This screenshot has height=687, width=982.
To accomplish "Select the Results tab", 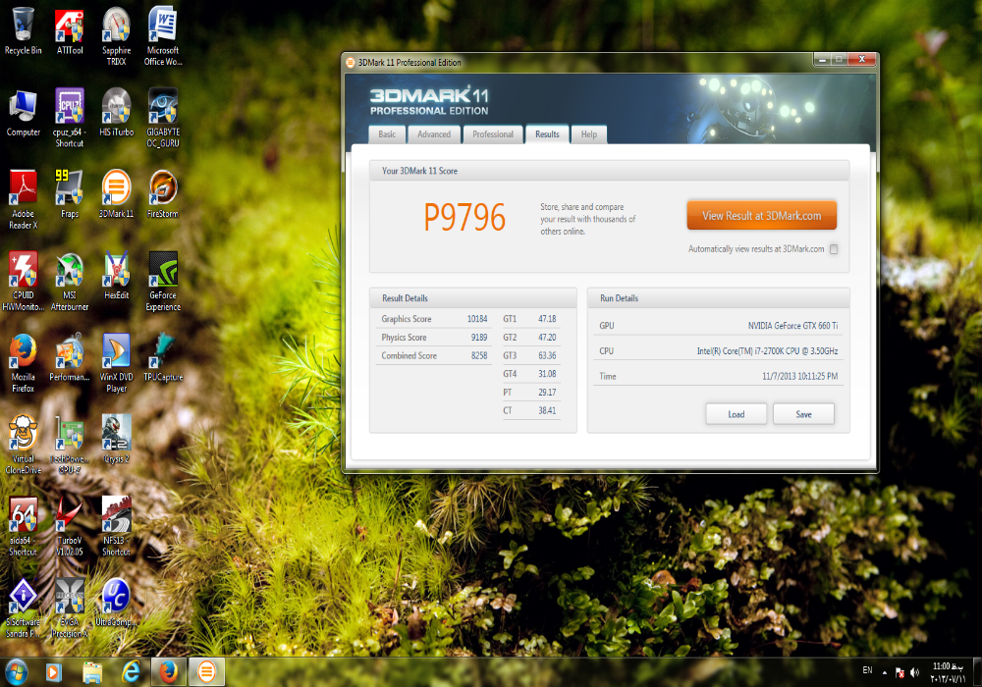I will pyautogui.click(x=547, y=134).
